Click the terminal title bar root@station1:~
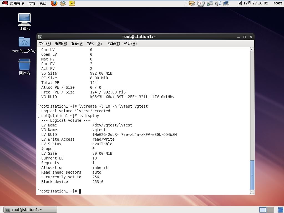This screenshot has width=284, height=213. 139,37
